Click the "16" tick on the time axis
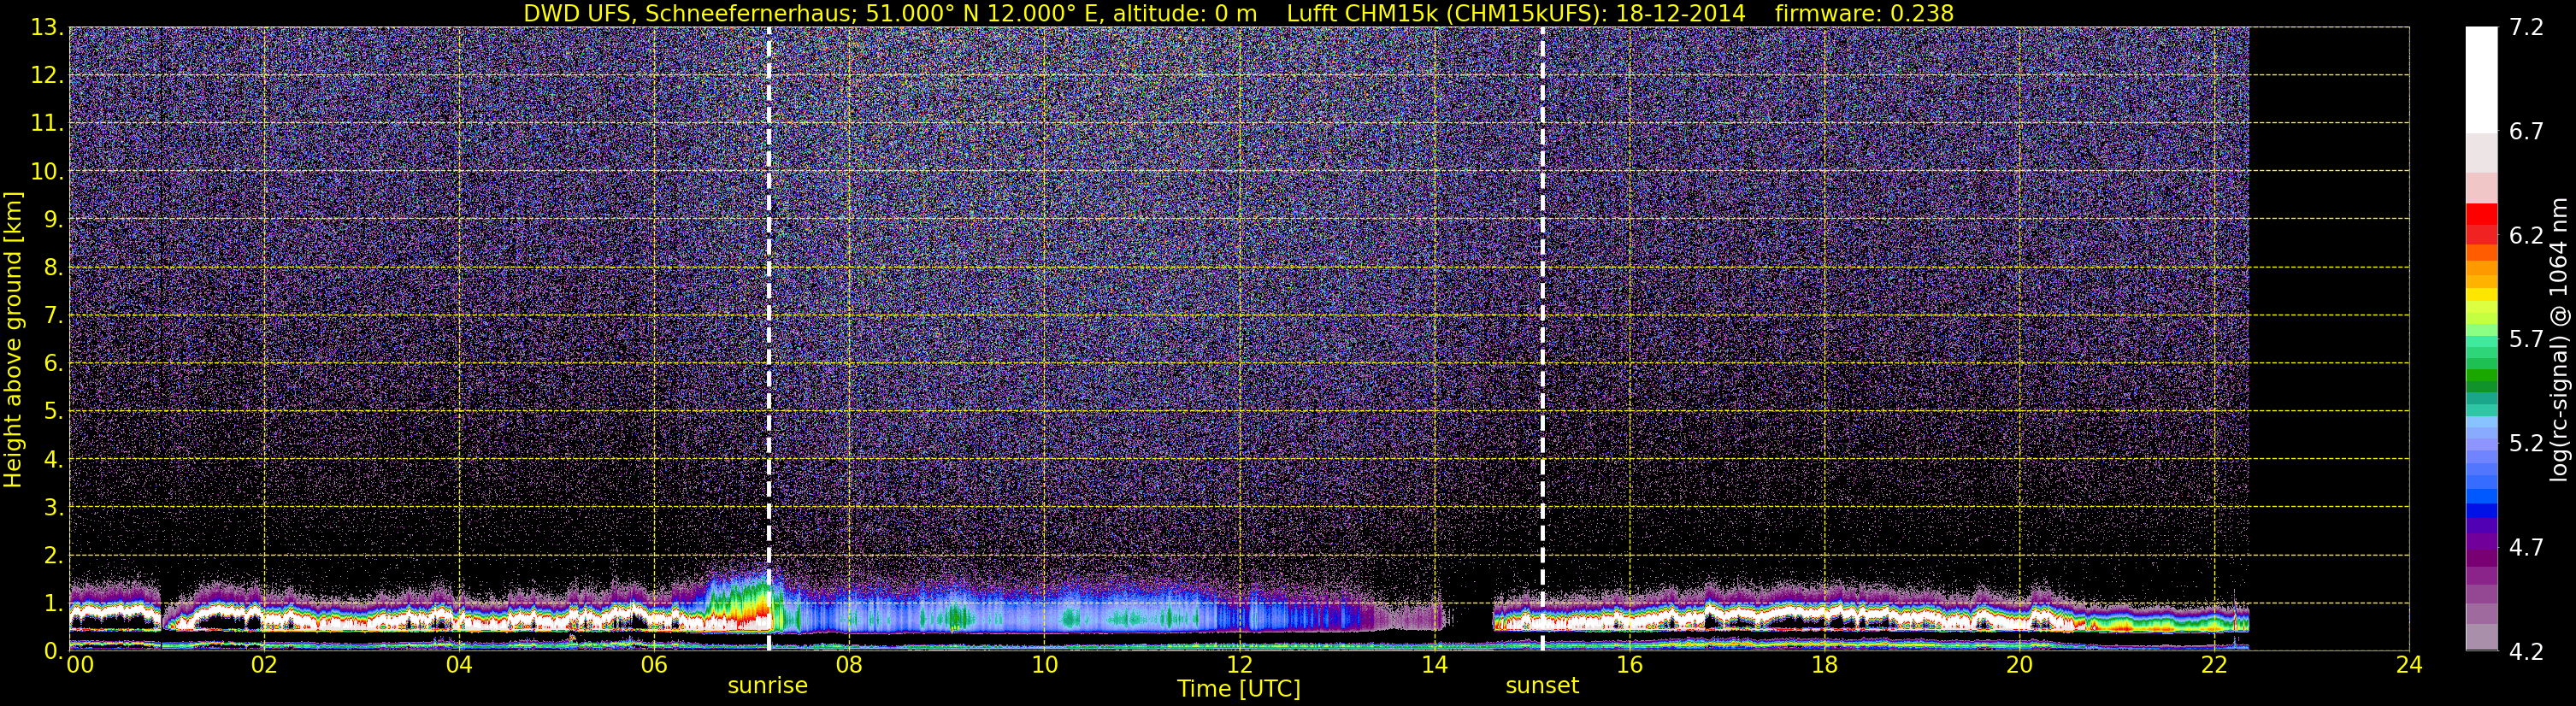The image size is (2576, 706). [x=1629, y=665]
